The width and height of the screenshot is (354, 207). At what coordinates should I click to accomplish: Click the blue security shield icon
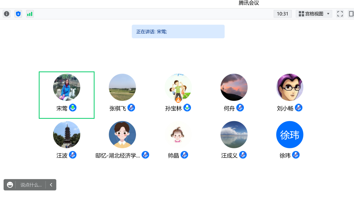18,14
